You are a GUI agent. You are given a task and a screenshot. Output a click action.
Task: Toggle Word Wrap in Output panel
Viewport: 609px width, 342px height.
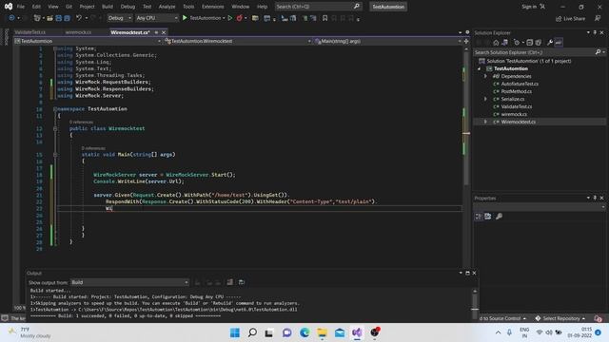coord(242,282)
